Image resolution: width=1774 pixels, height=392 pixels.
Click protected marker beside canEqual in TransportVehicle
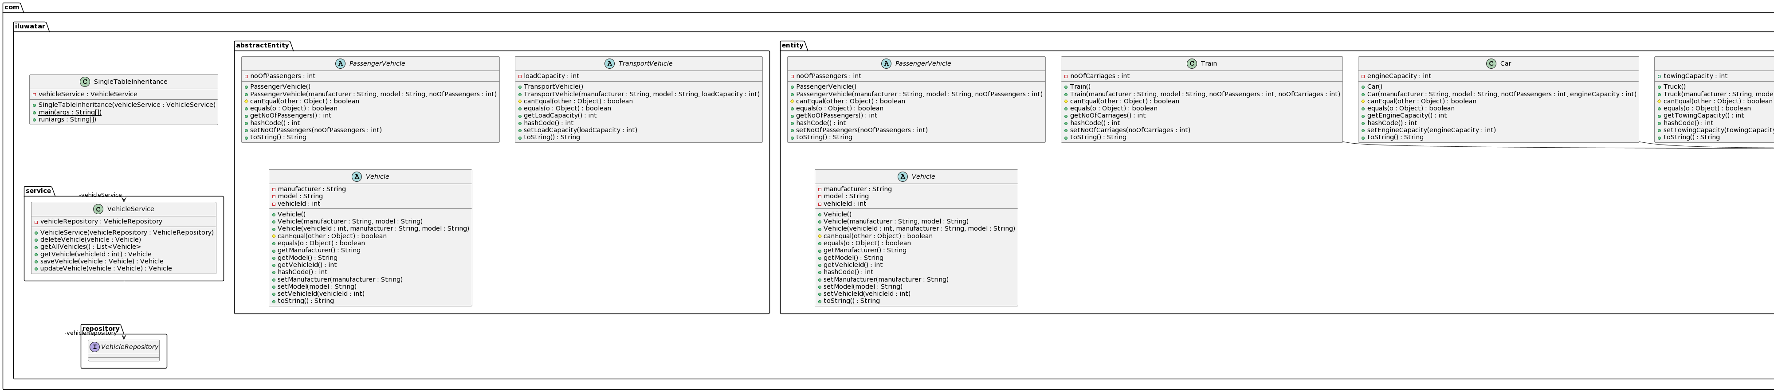coord(520,101)
